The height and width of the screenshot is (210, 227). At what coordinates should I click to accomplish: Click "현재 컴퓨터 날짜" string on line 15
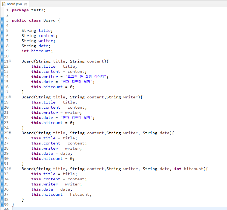point(76,82)
